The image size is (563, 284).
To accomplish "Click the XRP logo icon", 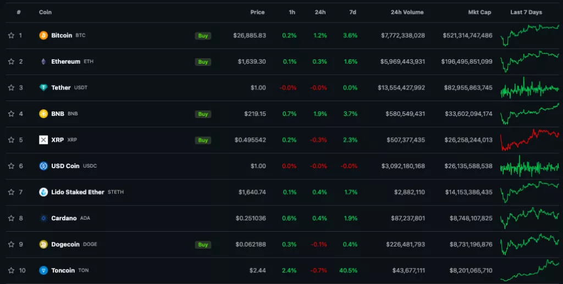I will pyautogui.click(x=43, y=140).
